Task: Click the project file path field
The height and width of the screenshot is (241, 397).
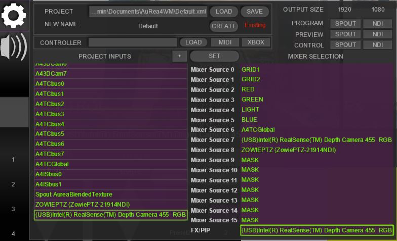Action: point(148,12)
